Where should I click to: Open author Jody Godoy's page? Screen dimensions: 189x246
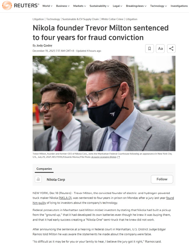(44, 46)
